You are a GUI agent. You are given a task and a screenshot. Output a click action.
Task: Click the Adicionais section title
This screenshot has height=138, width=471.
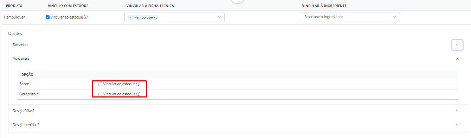click(x=21, y=59)
